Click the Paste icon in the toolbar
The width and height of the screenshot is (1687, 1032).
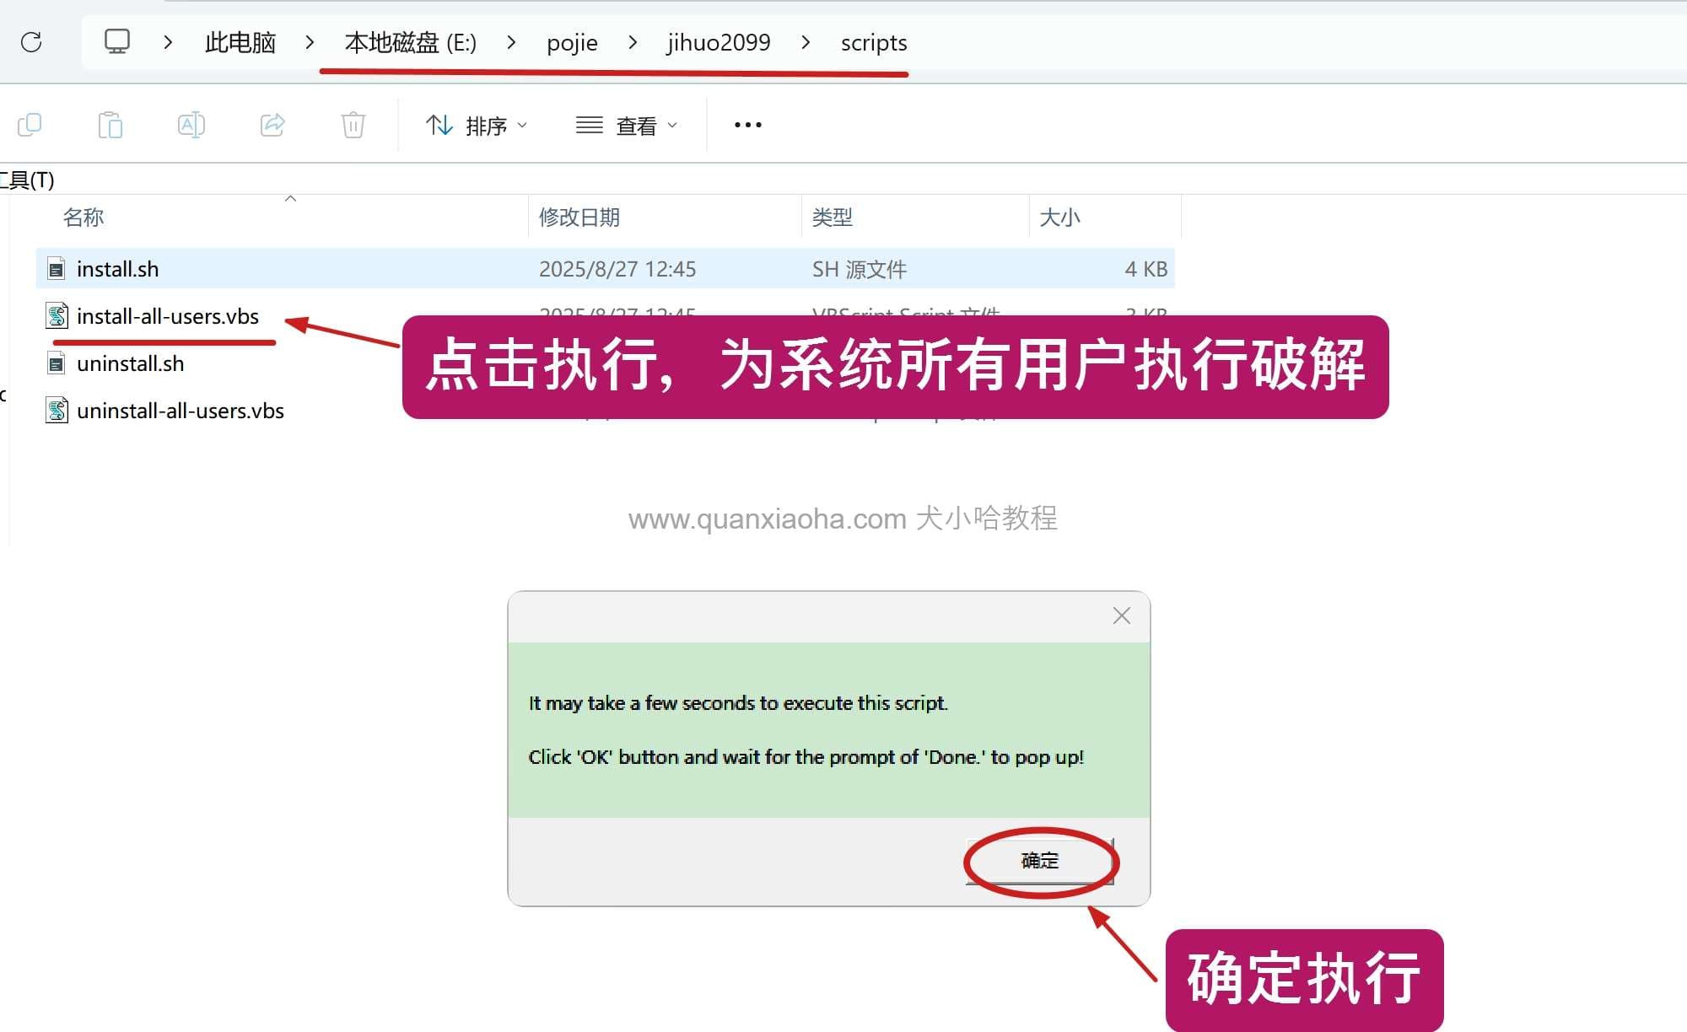110,124
